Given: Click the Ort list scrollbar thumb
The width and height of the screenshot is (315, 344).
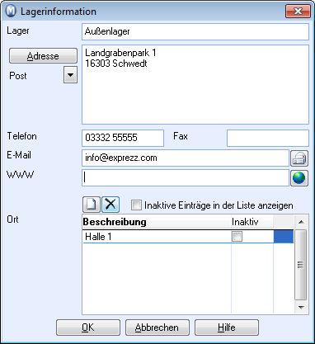Looking at the screenshot, I should click(301, 265).
